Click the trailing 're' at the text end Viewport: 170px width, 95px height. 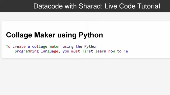tap(126, 51)
